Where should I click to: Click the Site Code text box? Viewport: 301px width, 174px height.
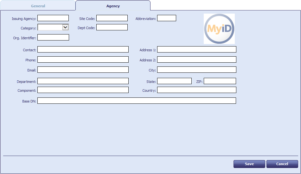pyautogui.click(x=112, y=18)
